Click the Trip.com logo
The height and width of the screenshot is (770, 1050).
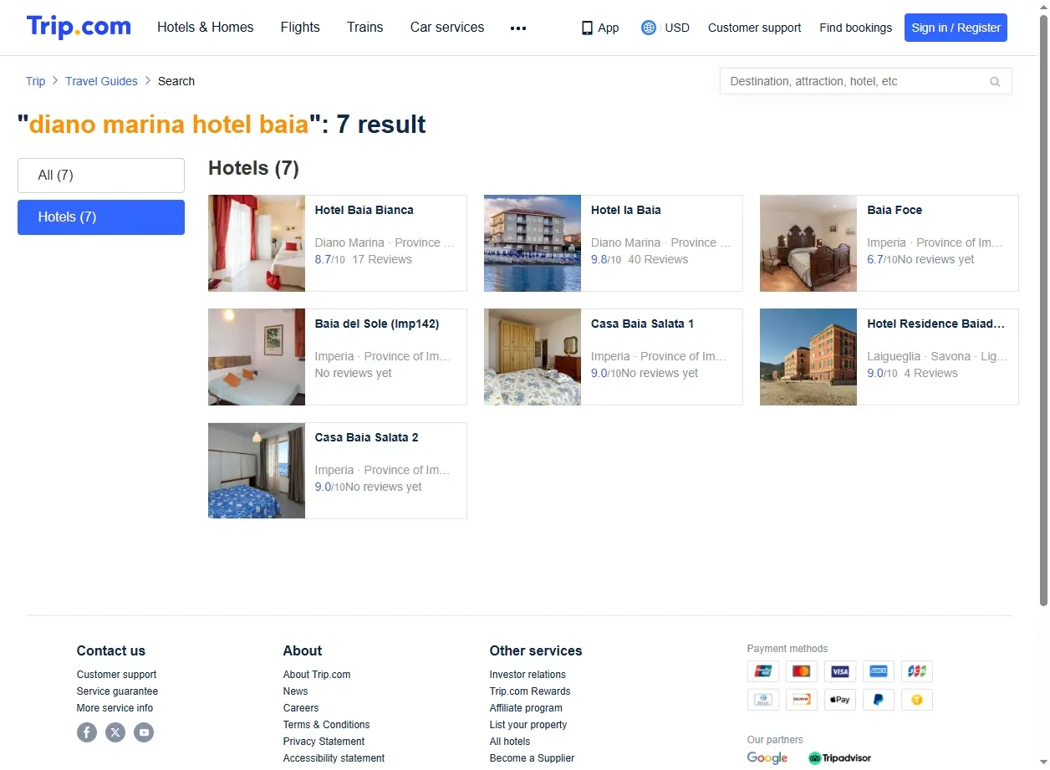(79, 27)
